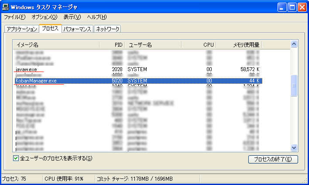The image size is (309, 185).
Task: Close the Task Manager window
Action: pos(302,7)
